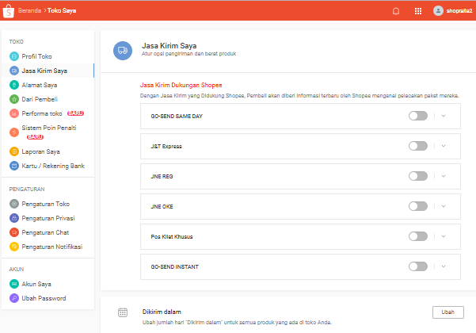The width and height of the screenshot is (476, 333).
Task: Turn on the JNE OKE switch
Action: click(x=418, y=206)
